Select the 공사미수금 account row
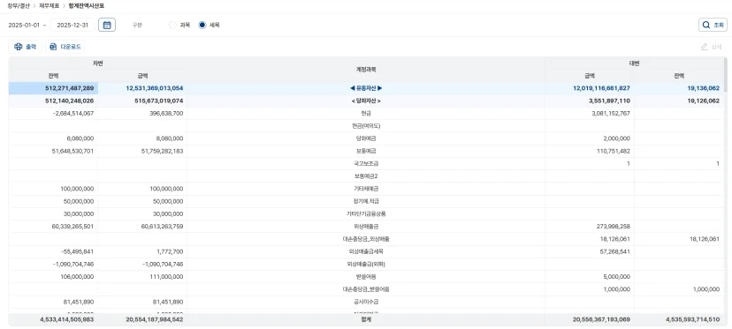The image size is (732, 329). [x=366, y=302]
